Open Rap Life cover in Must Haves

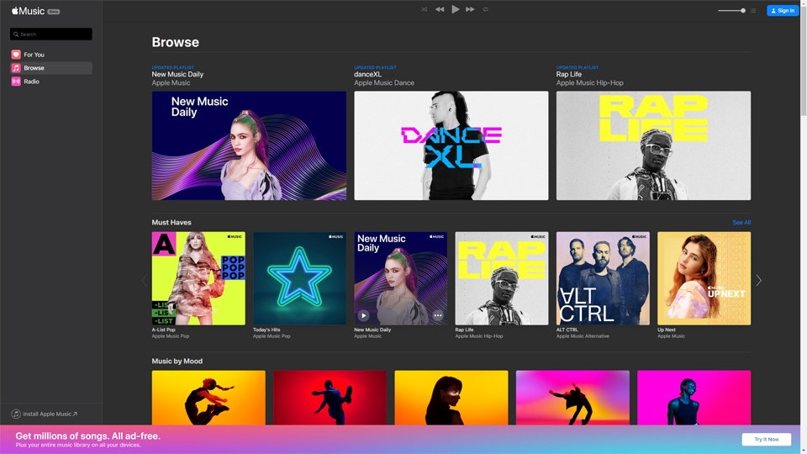tap(502, 278)
